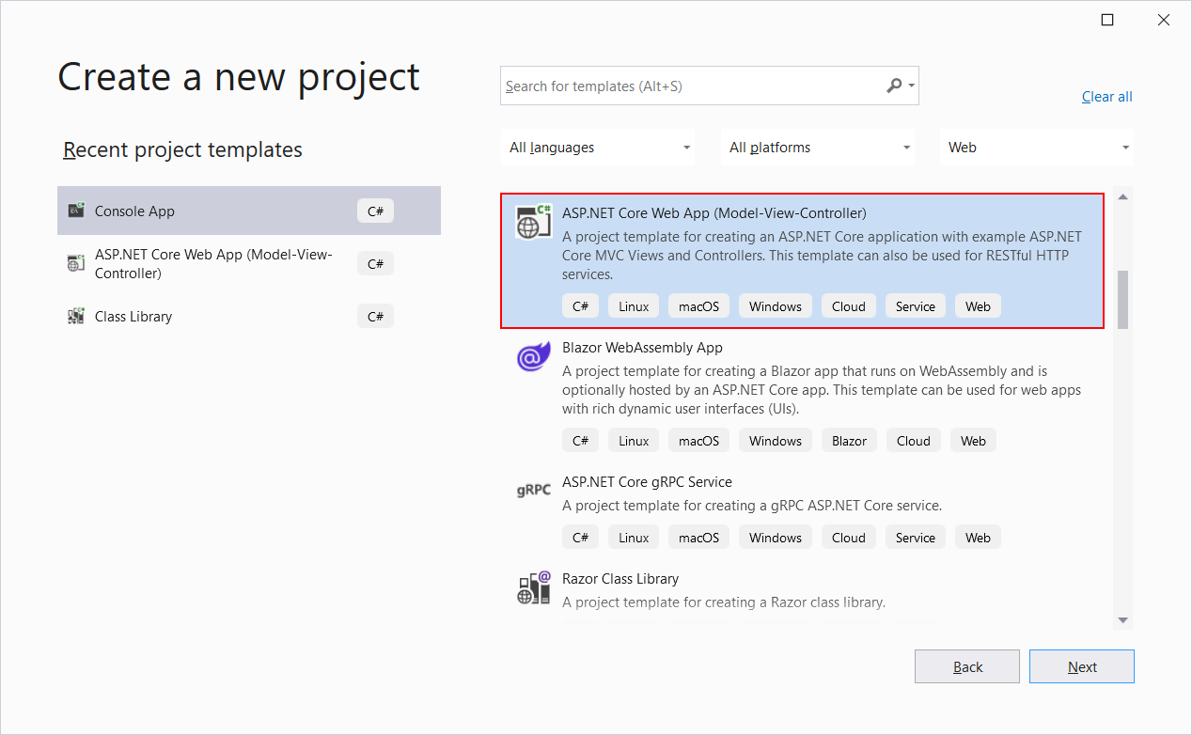1192x735 pixels.
Task: Open the Web project type dropdown
Action: coord(1036,147)
